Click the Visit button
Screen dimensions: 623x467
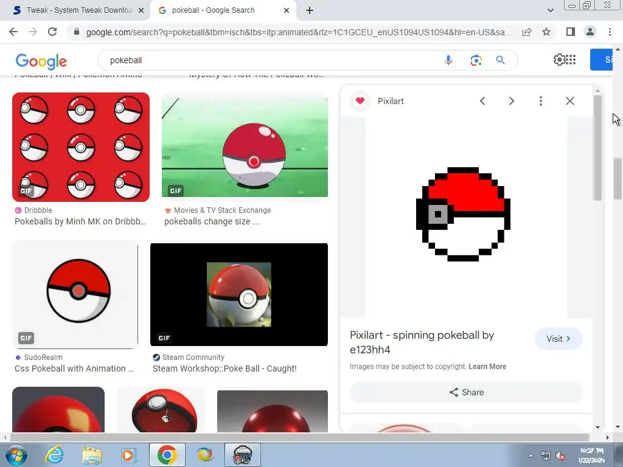(559, 339)
